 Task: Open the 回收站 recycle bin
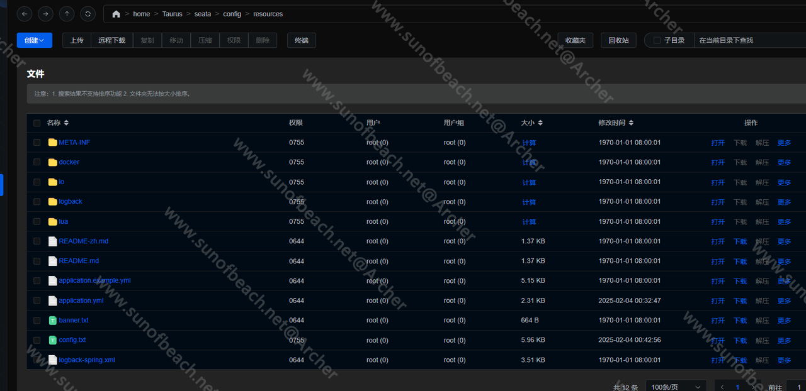(618, 40)
